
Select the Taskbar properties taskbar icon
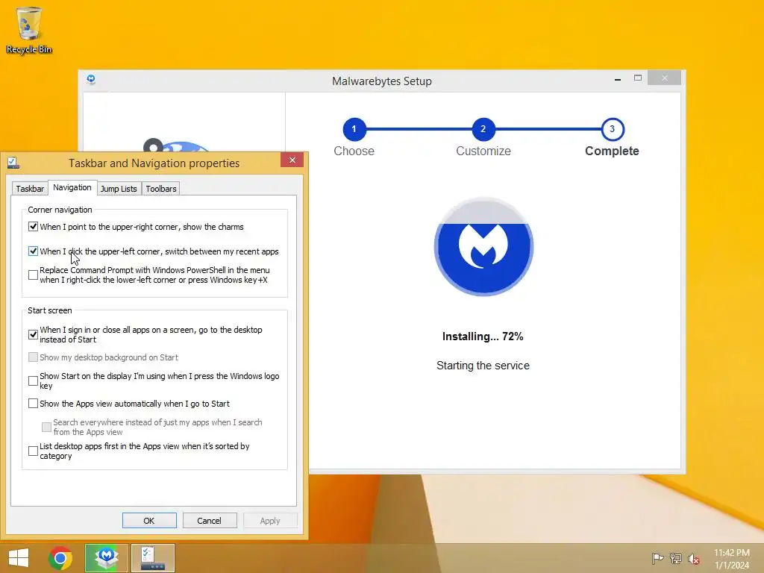pos(152,558)
